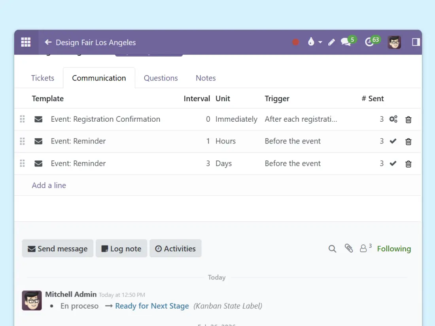Toggle the right side panel icon
435x326 pixels.
tap(416, 42)
